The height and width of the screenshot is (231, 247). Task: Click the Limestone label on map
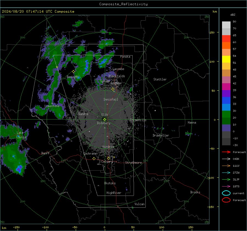[52, 106]
